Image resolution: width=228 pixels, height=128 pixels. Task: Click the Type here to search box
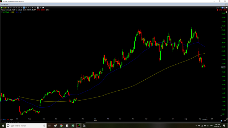(x=26, y=126)
